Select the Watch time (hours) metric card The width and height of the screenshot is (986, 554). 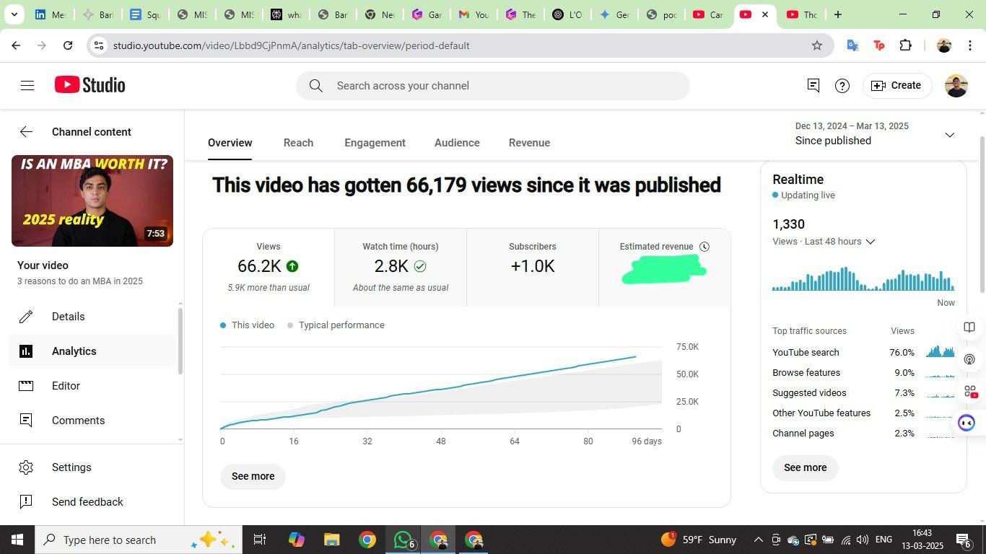pyautogui.click(x=401, y=267)
